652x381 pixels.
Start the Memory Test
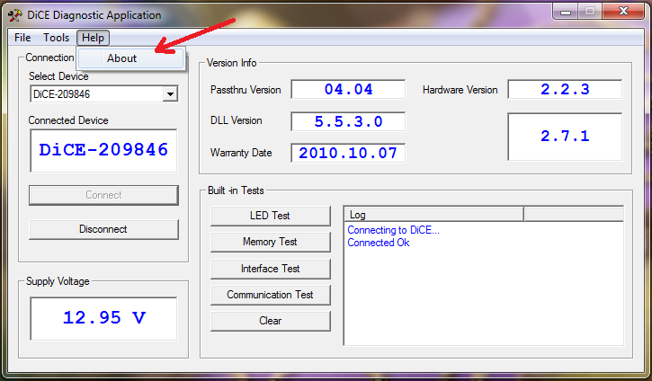tap(271, 242)
